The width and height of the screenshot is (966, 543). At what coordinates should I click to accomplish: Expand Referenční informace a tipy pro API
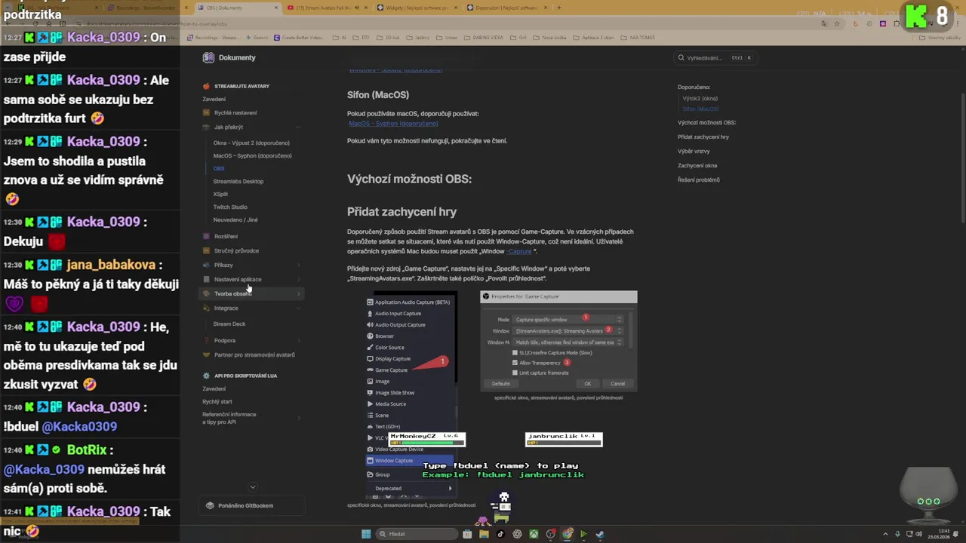pyautogui.click(x=298, y=418)
